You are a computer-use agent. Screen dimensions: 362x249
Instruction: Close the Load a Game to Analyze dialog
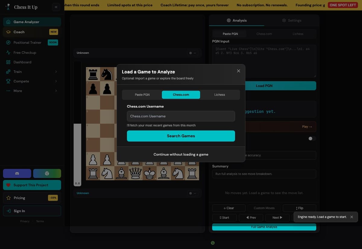pos(239,71)
